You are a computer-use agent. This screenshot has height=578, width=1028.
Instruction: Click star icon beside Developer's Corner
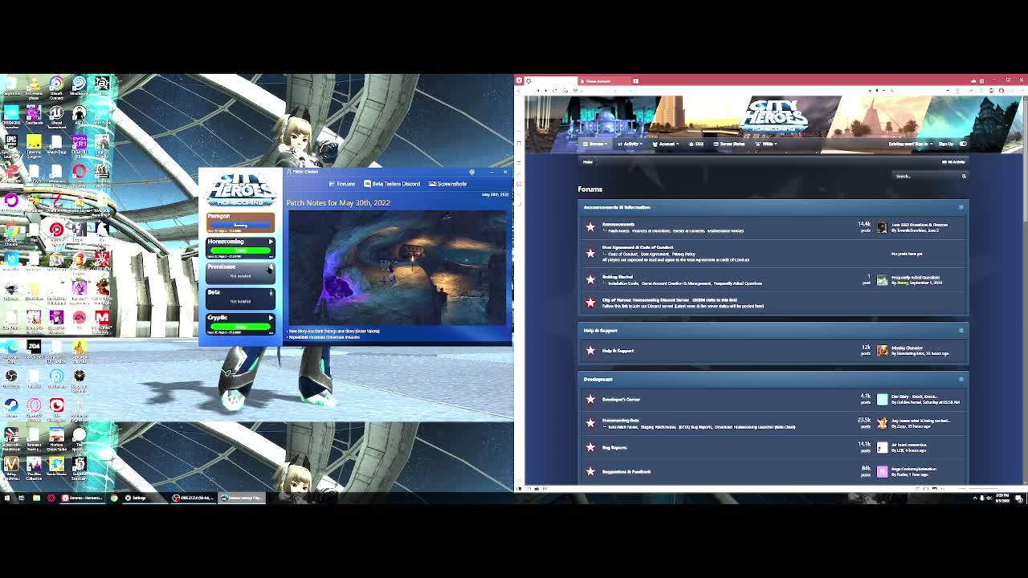(x=590, y=399)
